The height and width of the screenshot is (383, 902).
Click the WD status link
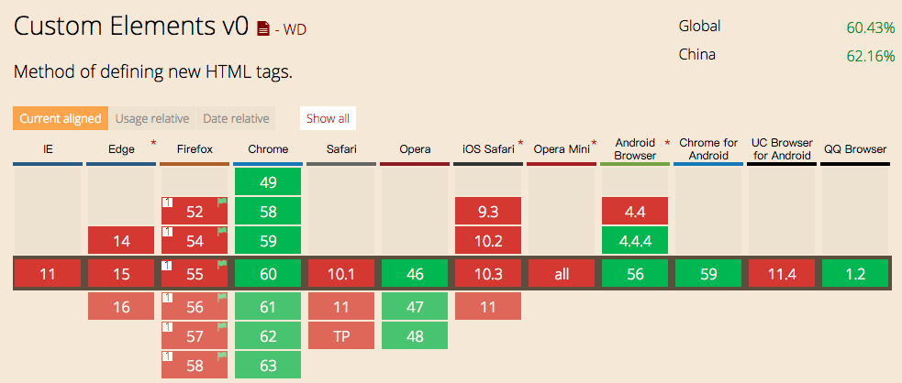pos(295,29)
